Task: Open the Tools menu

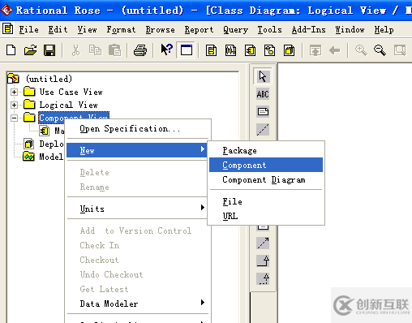Action: [x=269, y=29]
